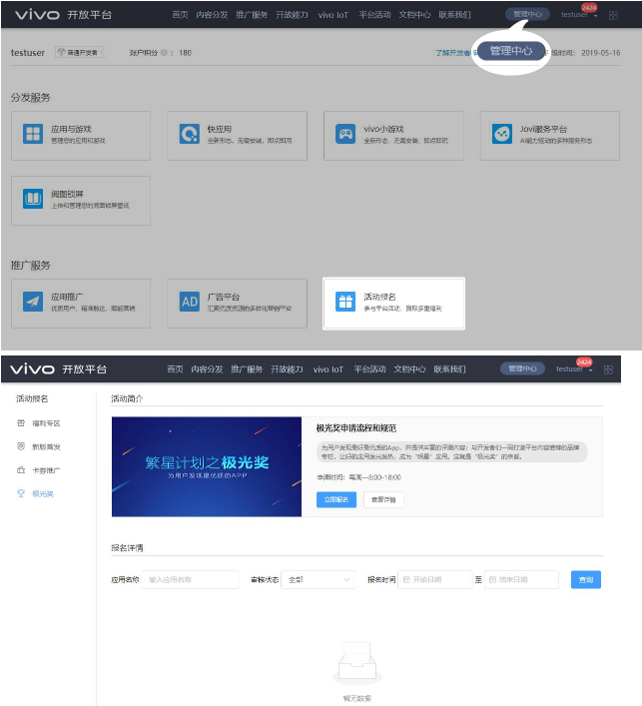
Task: Click the 2424 notification badge in the dashboard header
Action: pos(589,8)
